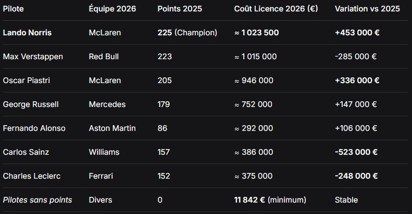Select the Max Verstappen name cell

(x=33, y=57)
